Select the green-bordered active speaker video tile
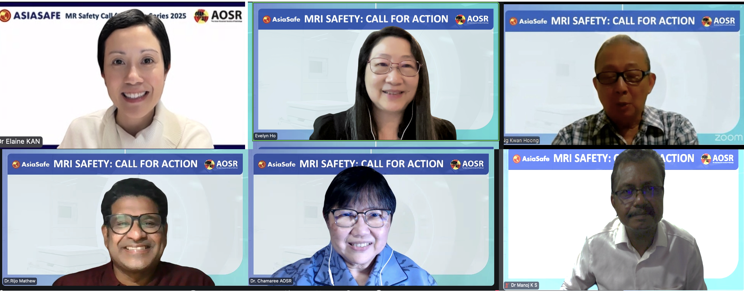744x294 pixels. point(376,72)
